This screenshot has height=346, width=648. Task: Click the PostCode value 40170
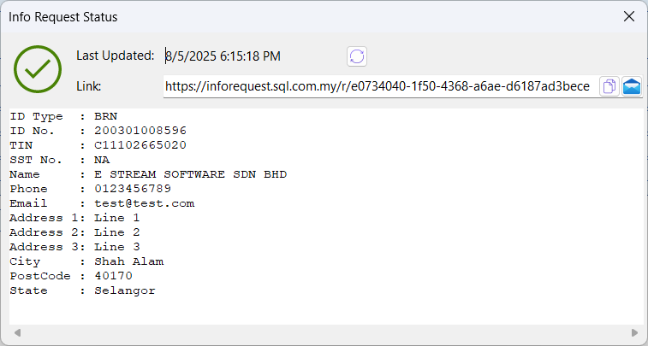tap(114, 276)
